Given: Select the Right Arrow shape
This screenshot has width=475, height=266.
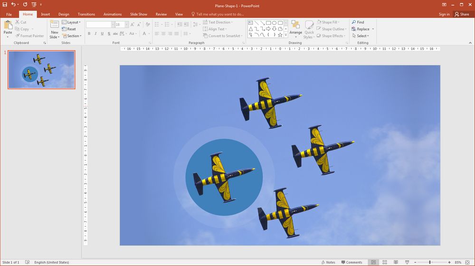Looking at the screenshot, I should (x=268, y=29).
